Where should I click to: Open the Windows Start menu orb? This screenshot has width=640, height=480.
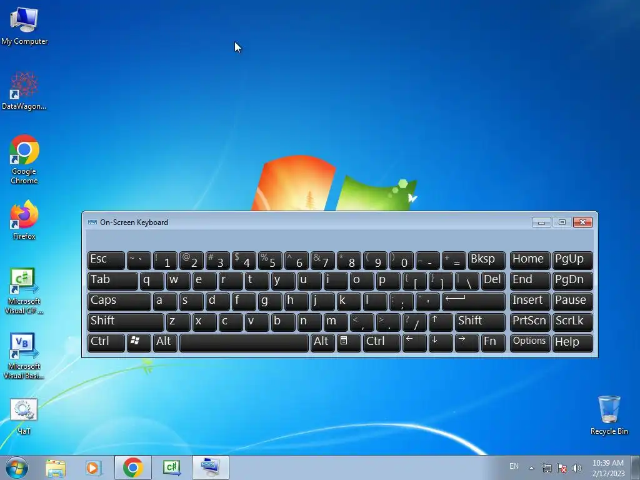[x=16, y=467]
